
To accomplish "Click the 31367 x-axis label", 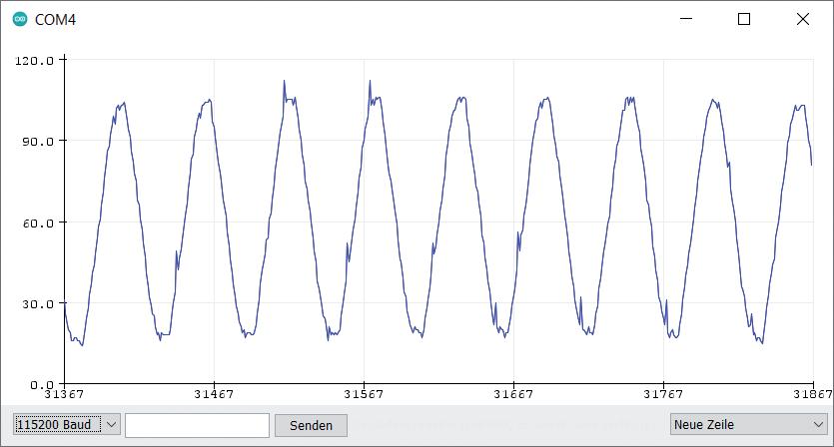I will [64, 394].
